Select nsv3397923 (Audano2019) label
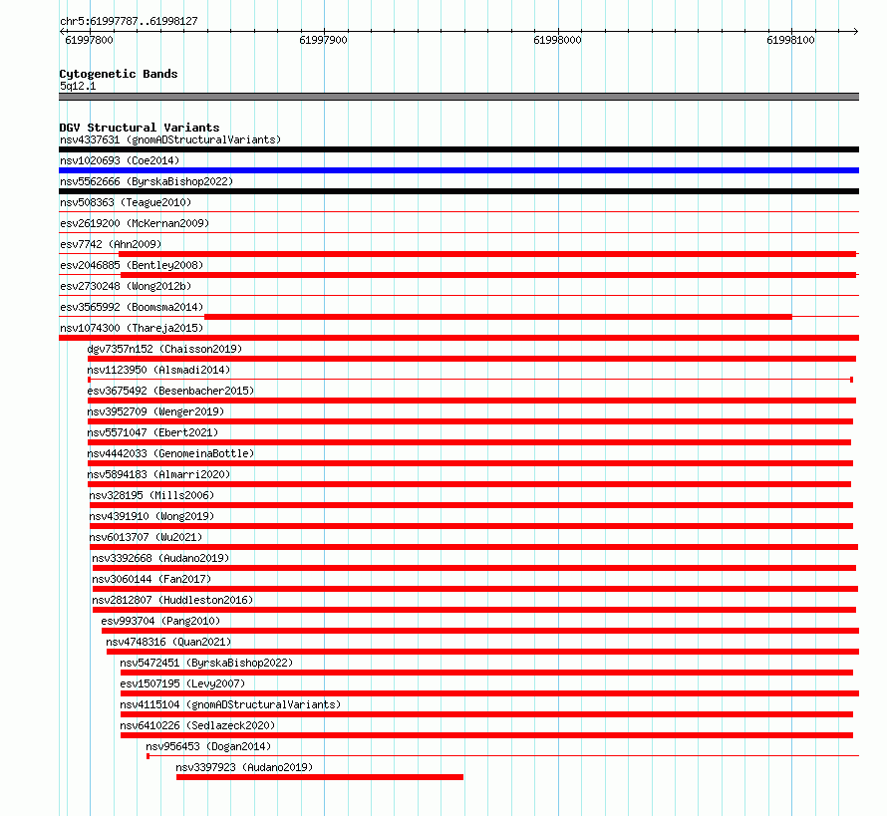Viewport: 887px width, 816px height. (244, 767)
